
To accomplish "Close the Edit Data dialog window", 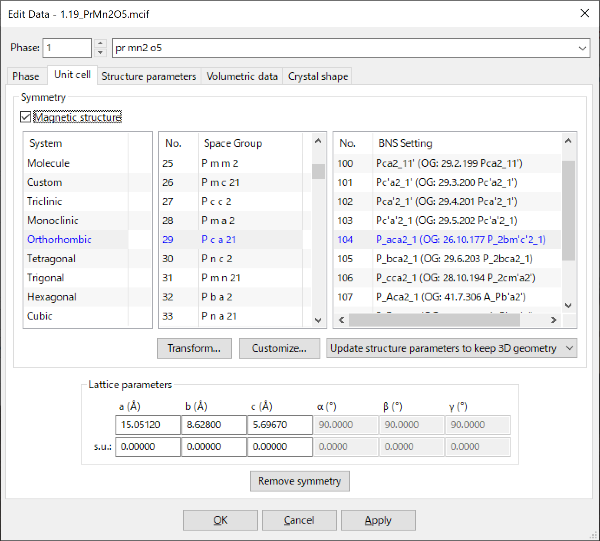I will coord(585,13).
